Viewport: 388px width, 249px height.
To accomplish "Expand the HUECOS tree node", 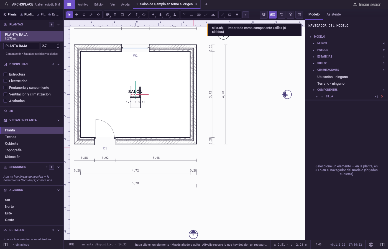I will 314,50.
